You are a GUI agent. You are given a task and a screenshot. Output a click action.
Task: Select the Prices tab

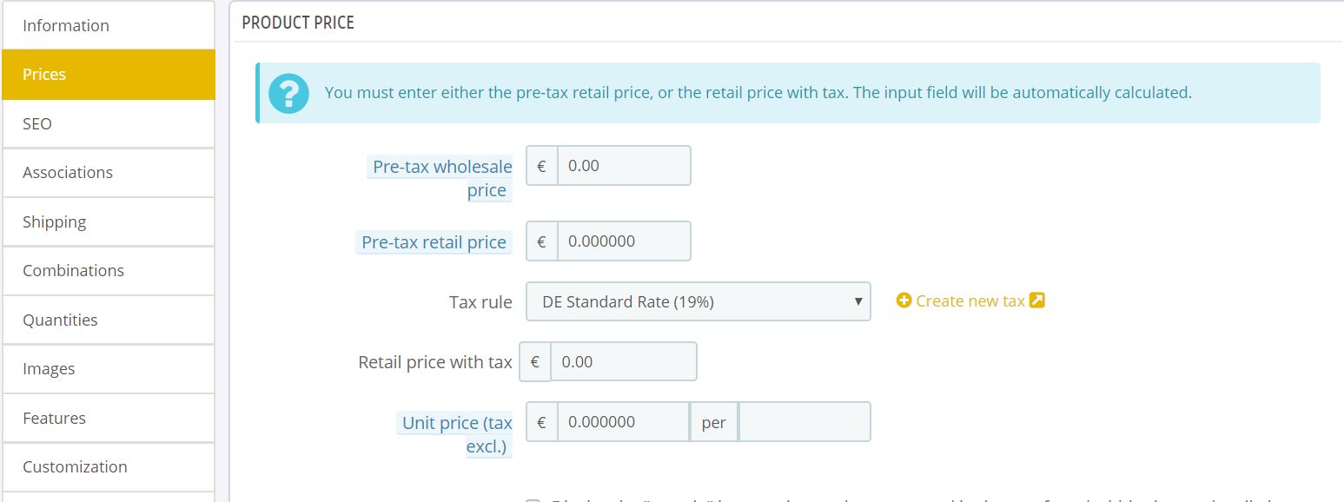108,75
